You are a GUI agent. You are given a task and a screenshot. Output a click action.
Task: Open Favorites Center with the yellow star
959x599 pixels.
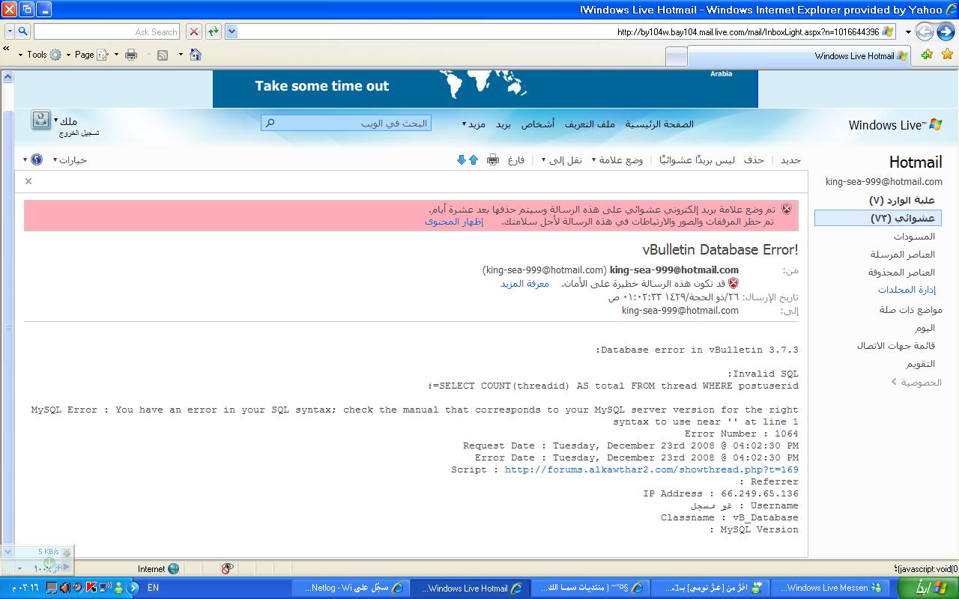947,55
